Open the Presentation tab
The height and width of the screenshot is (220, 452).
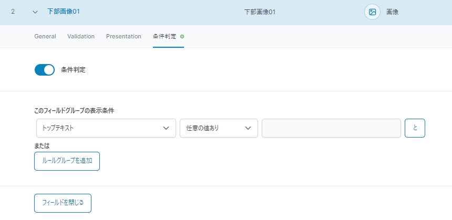pos(124,36)
